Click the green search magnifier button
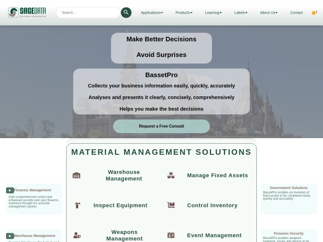This screenshot has height=242, width=323. pos(126,13)
